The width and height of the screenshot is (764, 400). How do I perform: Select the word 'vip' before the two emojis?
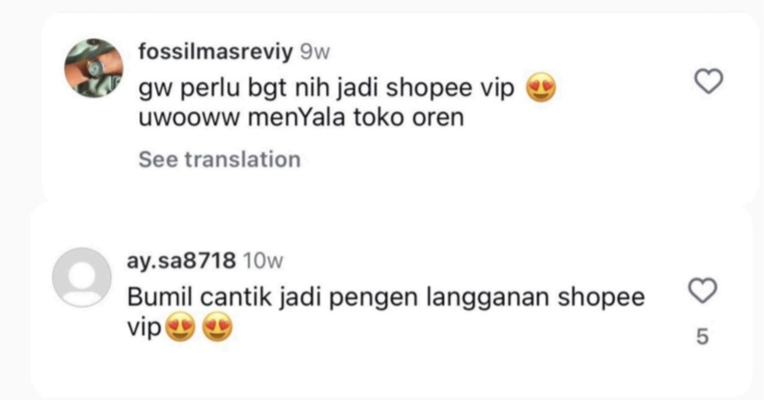coord(145,328)
